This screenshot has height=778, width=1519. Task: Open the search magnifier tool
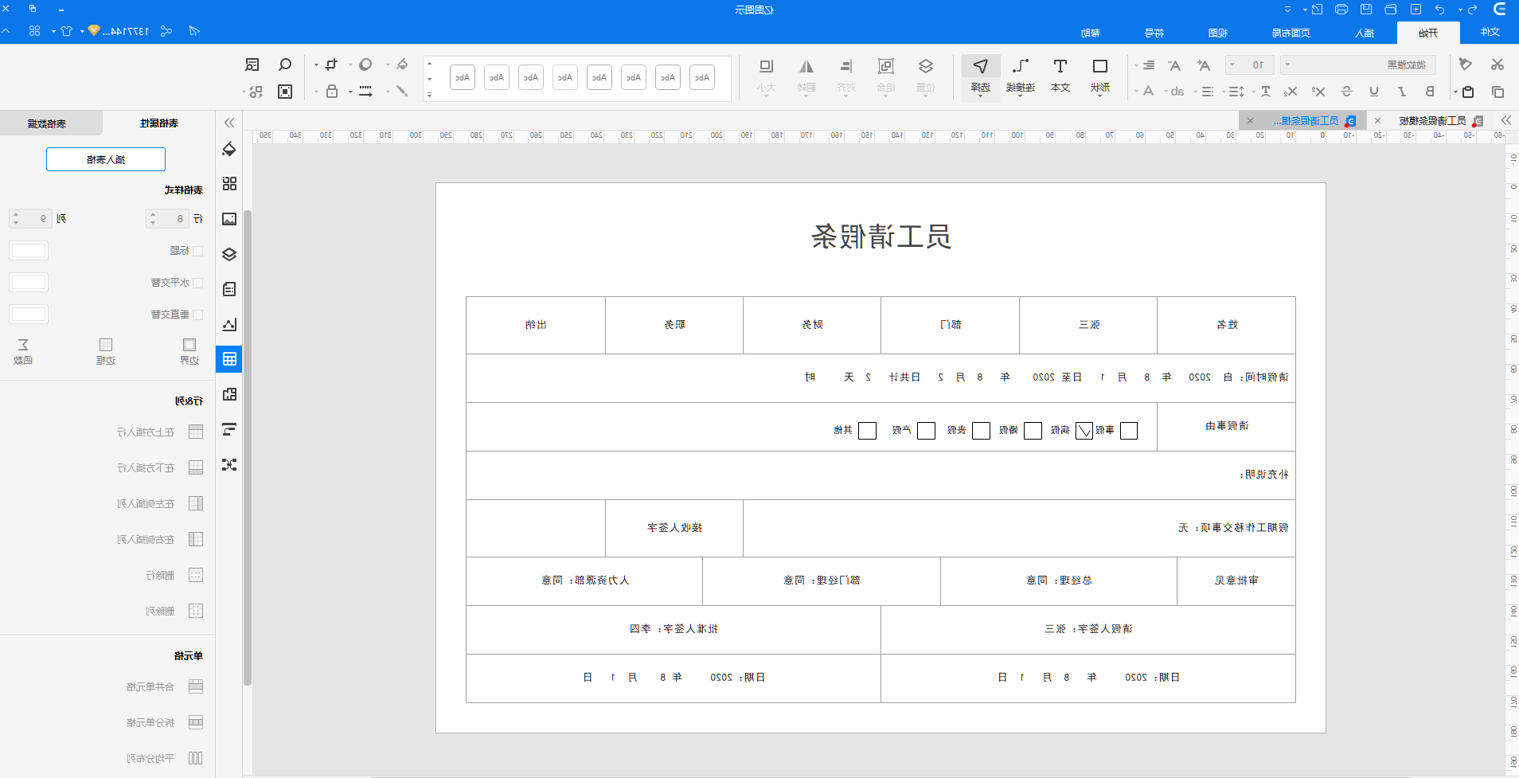click(x=284, y=65)
